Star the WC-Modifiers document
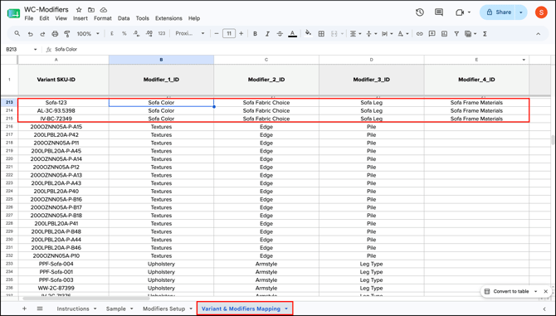 (x=79, y=10)
